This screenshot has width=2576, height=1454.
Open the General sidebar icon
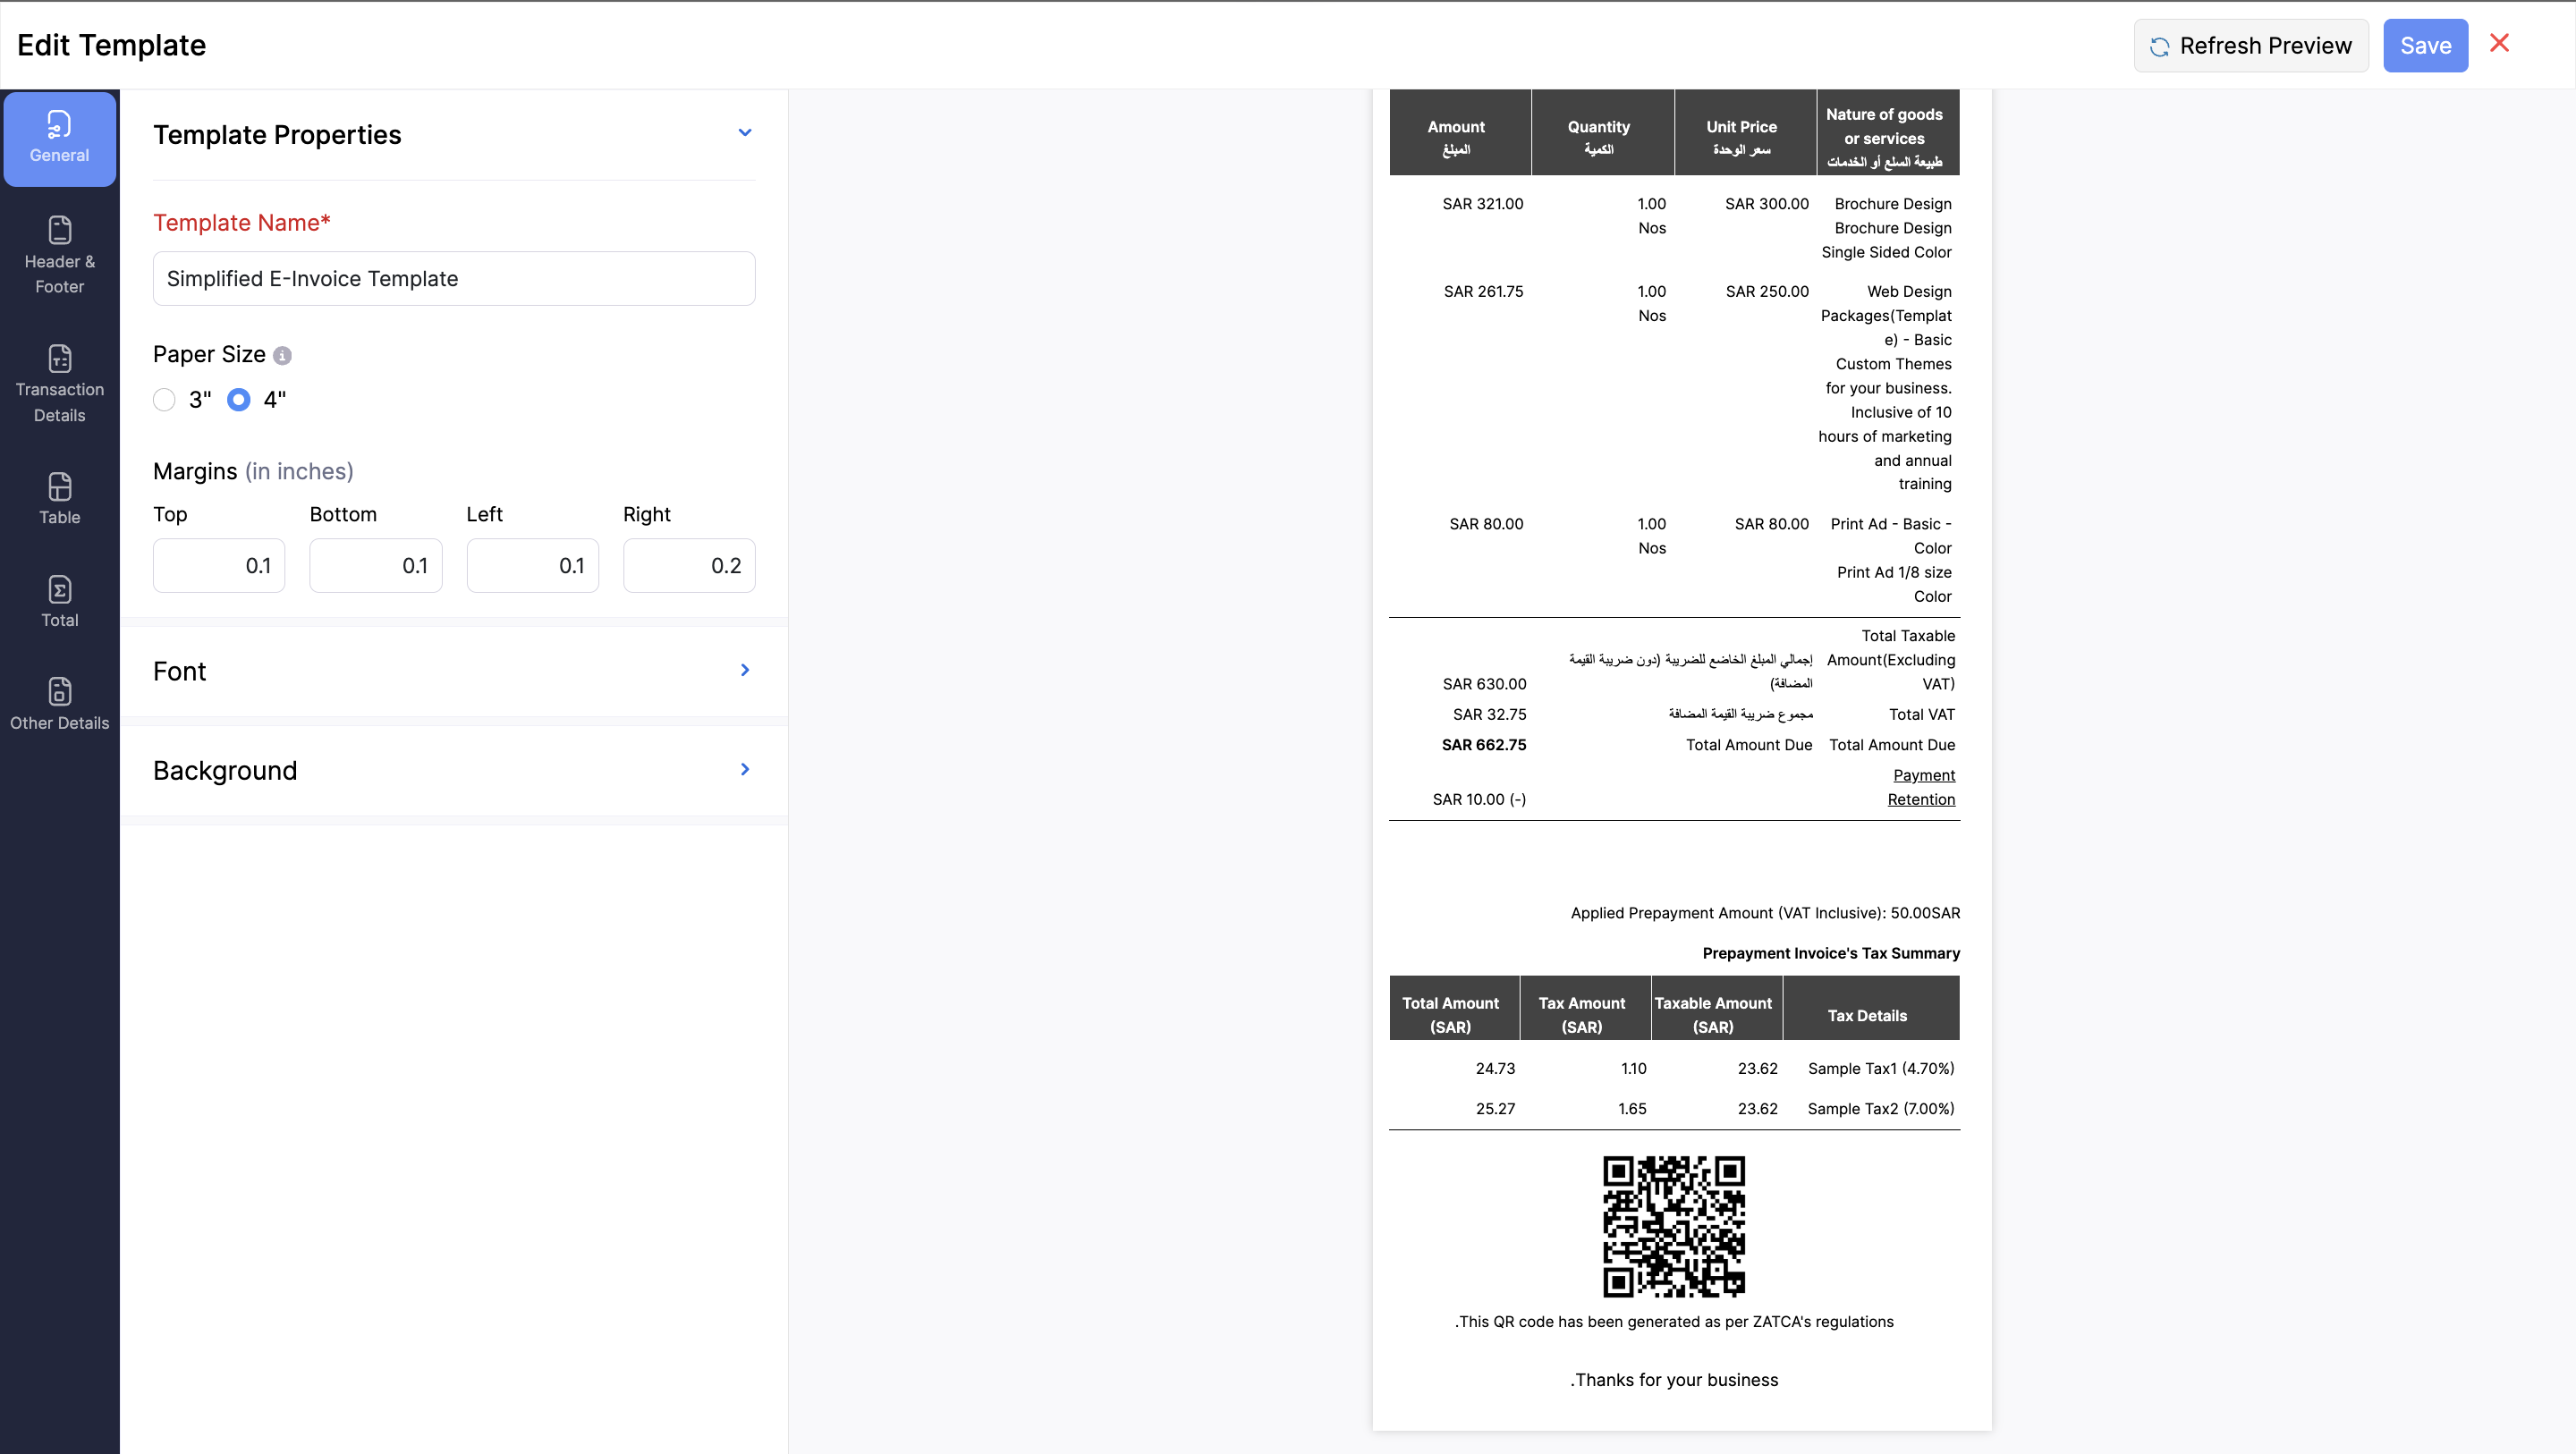point(59,137)
